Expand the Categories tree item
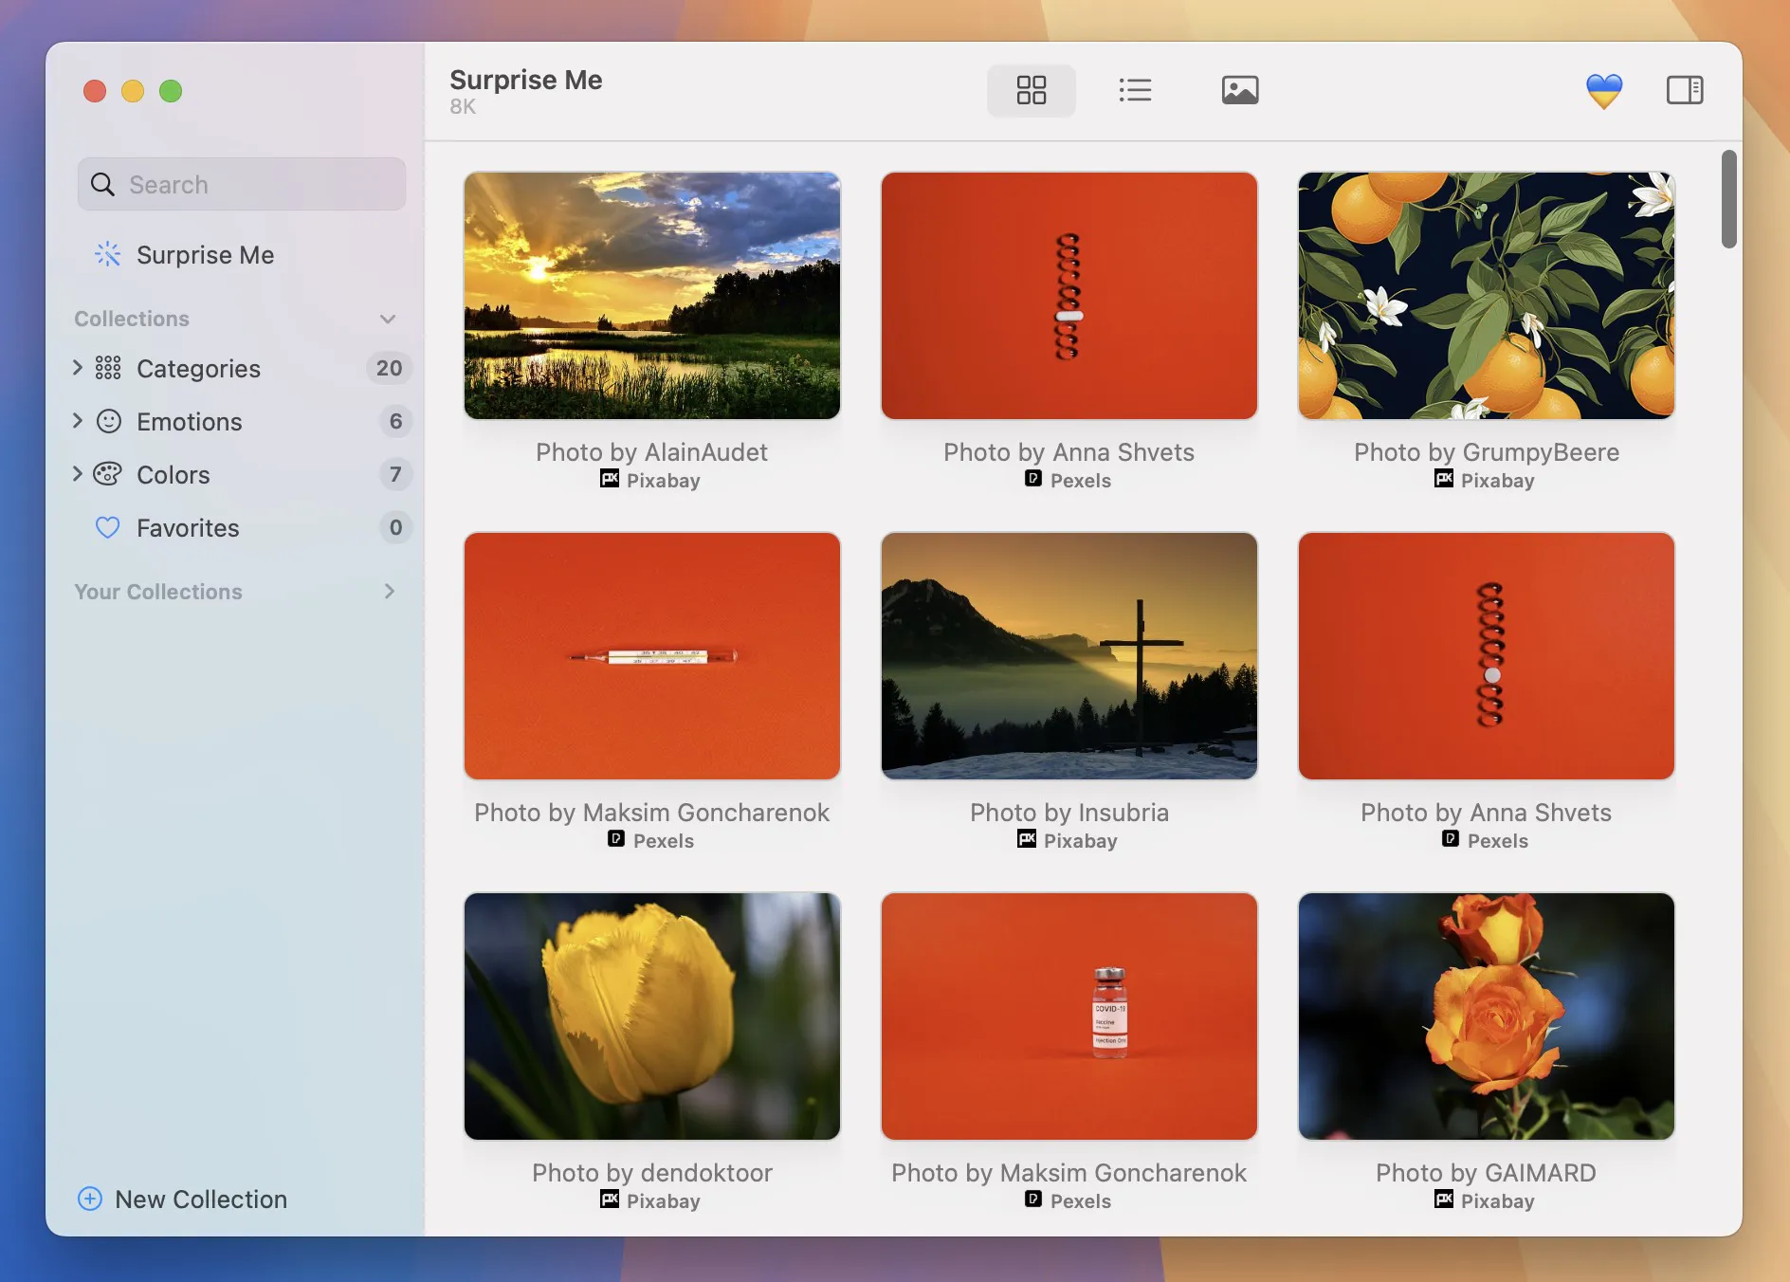The height and width of the screenshot is (1282, 1790). tap(78, 367)
